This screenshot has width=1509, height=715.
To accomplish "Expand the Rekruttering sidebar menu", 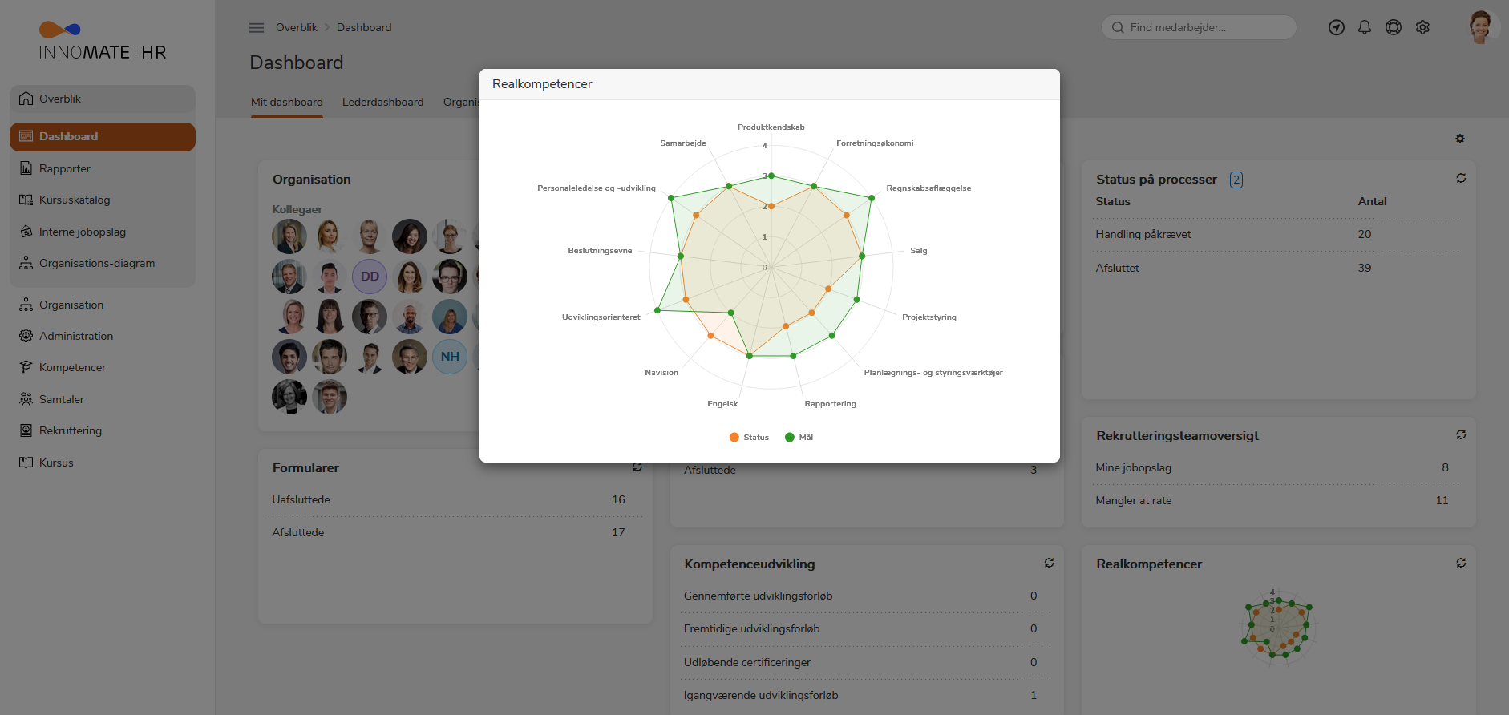I will click(71, 430).
